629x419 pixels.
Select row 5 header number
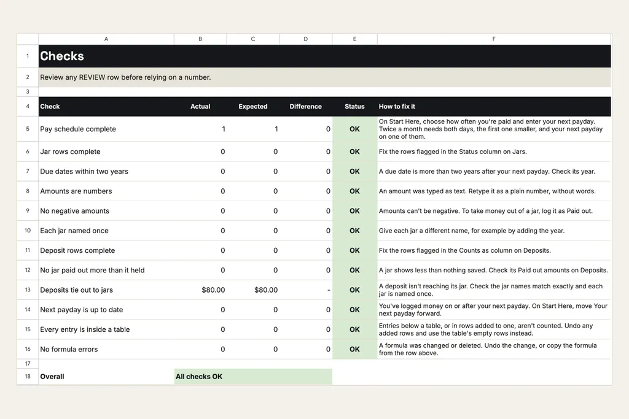(28, 129)
